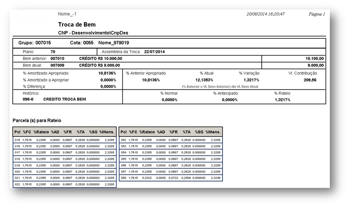Click the formula note '(% Anterior x Vl. Bem Anterior)'
This screenshot has height=207, width=349.
click(206, 86)
